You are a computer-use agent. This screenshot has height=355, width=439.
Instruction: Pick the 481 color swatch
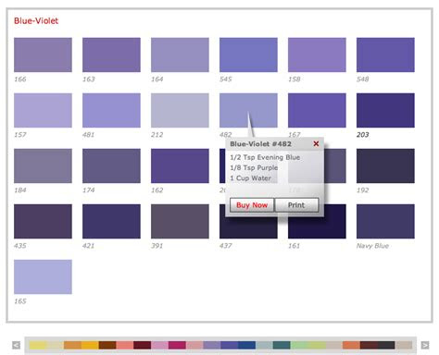[x=111, y=110]
